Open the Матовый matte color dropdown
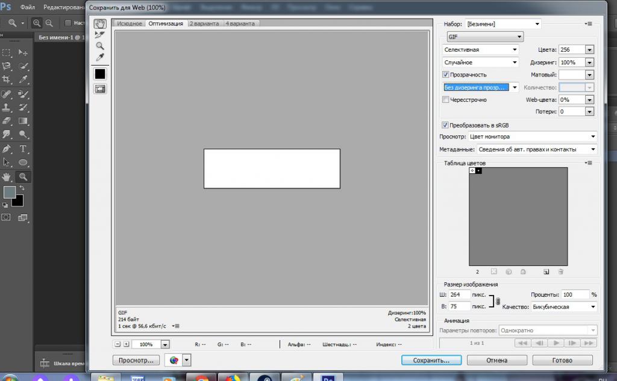Screen dimensions: 617x381 [x=589, y=75]
